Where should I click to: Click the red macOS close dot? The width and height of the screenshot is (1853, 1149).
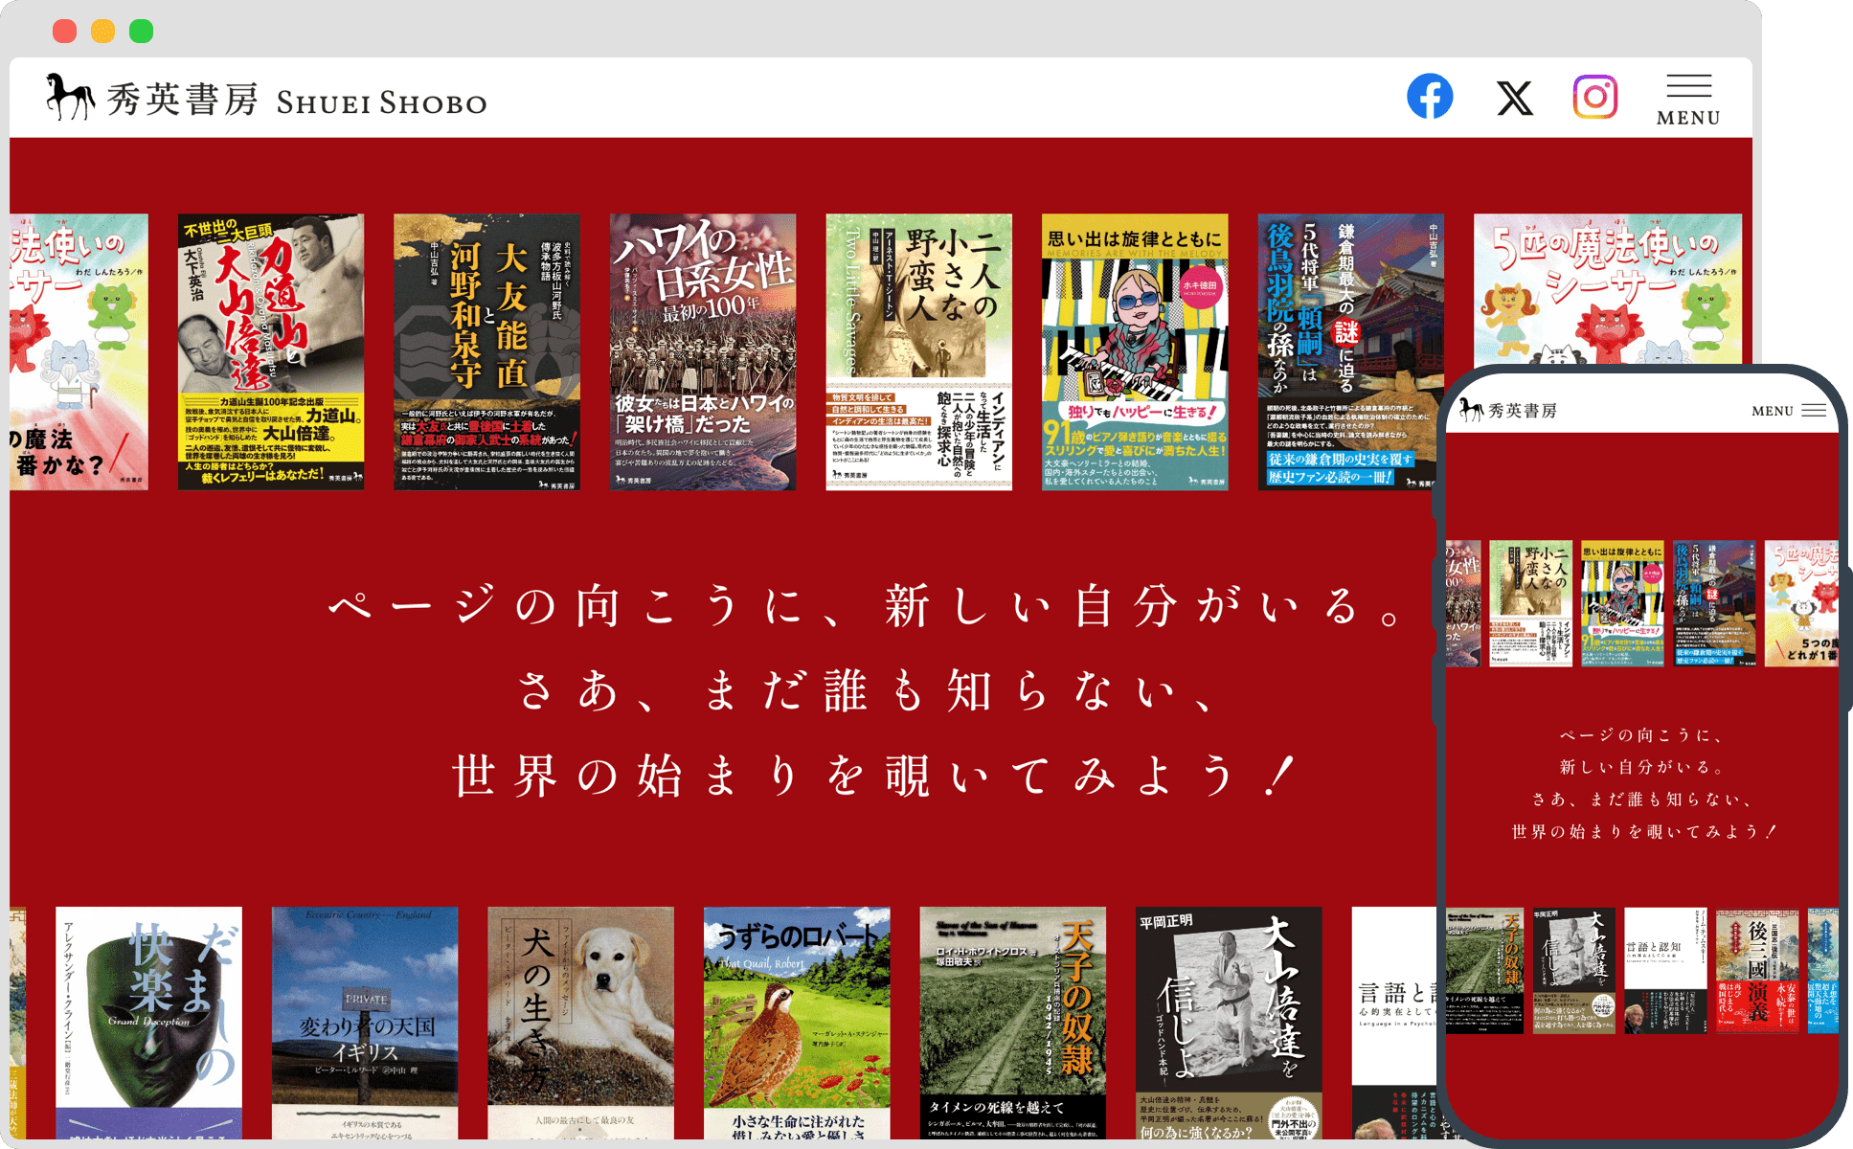pyautogui.click(x=65, y=31)
